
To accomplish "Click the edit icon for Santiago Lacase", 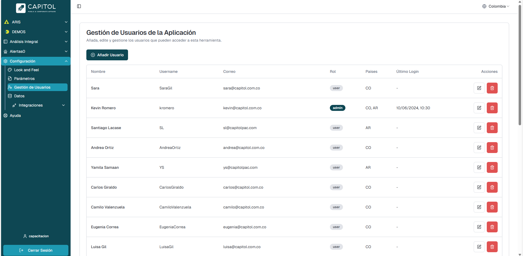I will [x=479, y=128].
